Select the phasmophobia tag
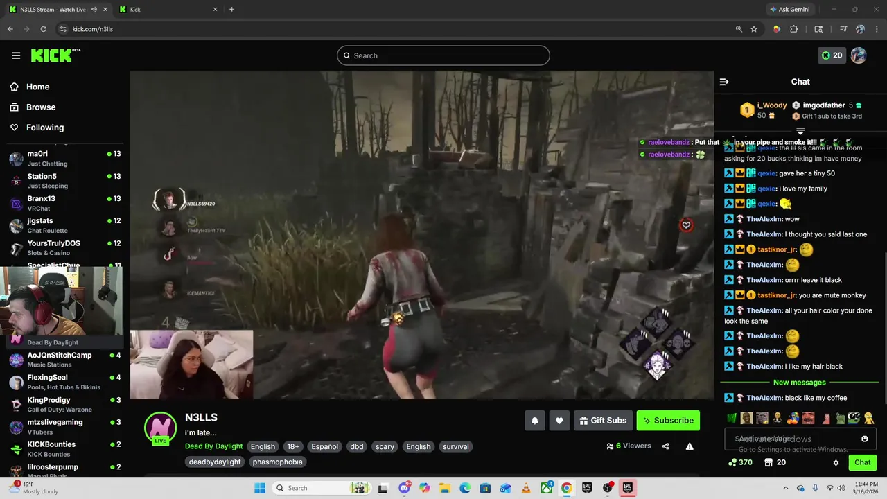The image size is (887, 499). pyautogui.click(x=277, y=462)
